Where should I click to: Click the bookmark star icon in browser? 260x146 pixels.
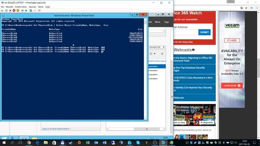tap(246, 8)
